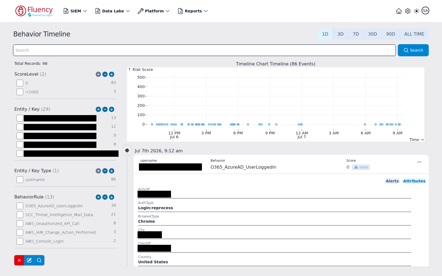Open the SA user avatar

(x=425, y=10)
